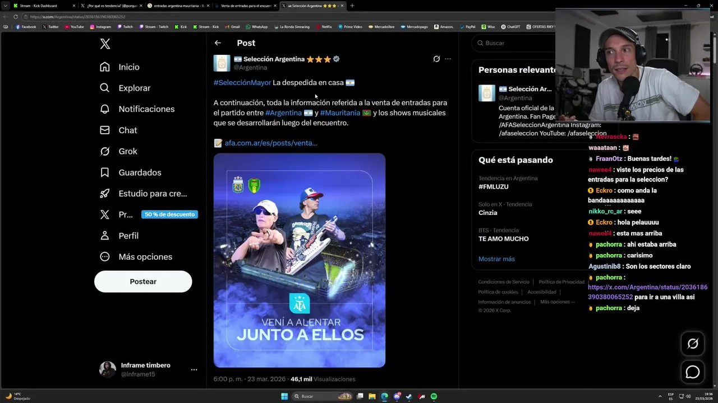Open account menu for Inframe timbero
Screen dimensions: 718x403
[x=148, y=369]
